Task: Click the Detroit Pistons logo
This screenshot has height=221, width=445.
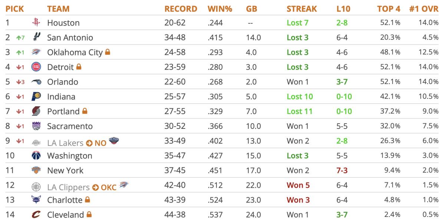Action: [x=36, y=67]
